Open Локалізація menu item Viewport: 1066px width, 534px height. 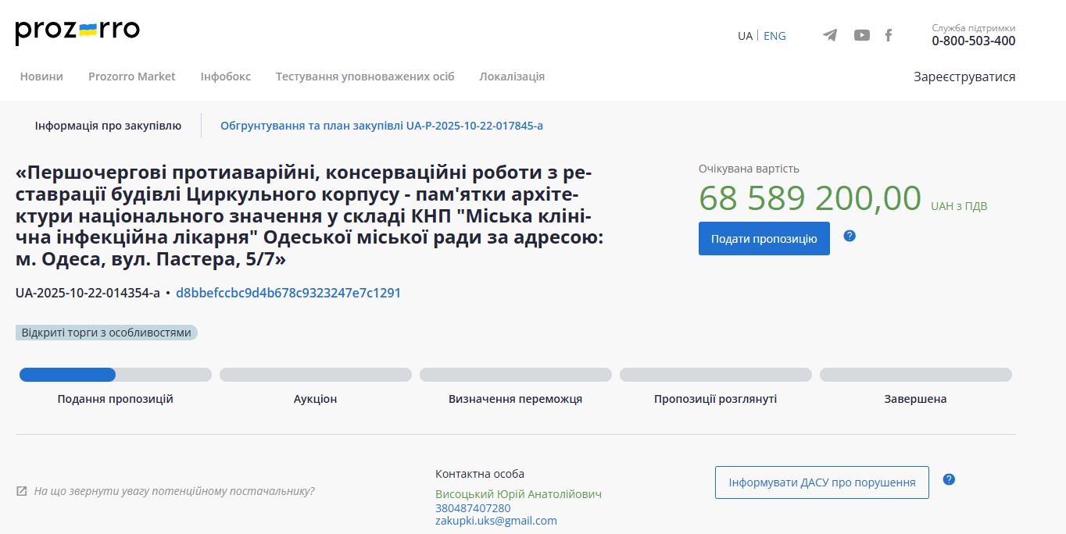click(512, 77)
